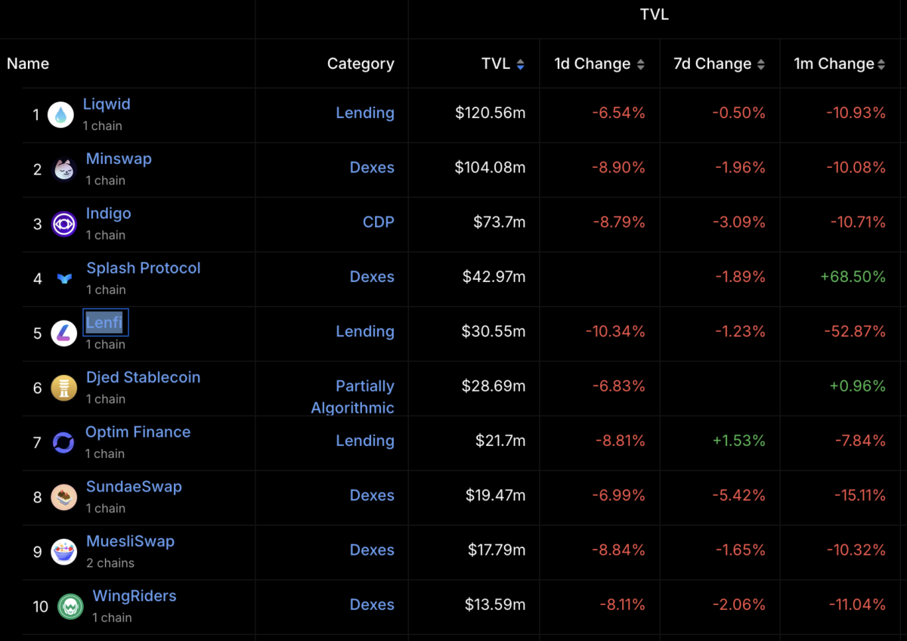The image size is (907, 641).
Task: Open the CDP category link
Action: pos(379,222)
